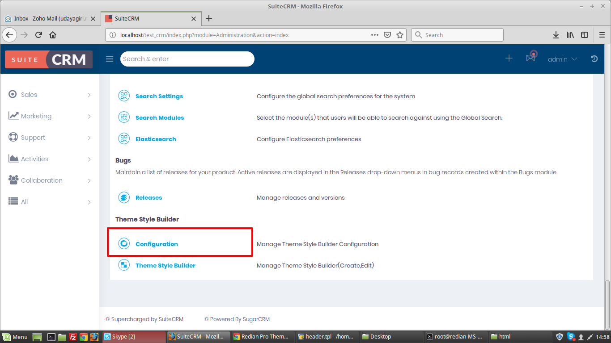
Task: Launch terminal from taskbar quick launcher
Action: (51, 337)
